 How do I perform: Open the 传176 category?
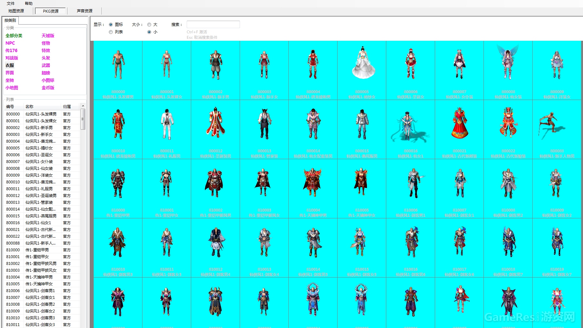(x=11, y=50)
